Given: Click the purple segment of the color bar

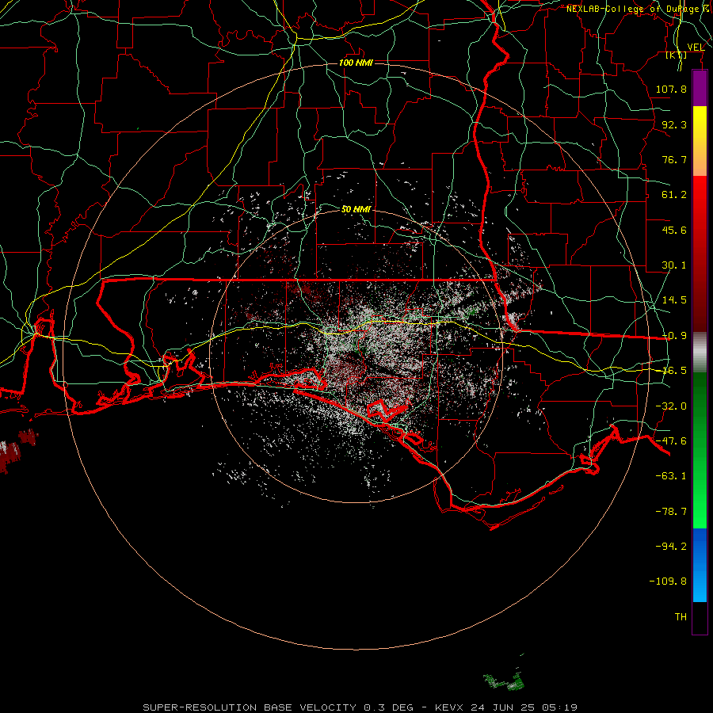Looking at the screenshot, I should pos(700,88).
